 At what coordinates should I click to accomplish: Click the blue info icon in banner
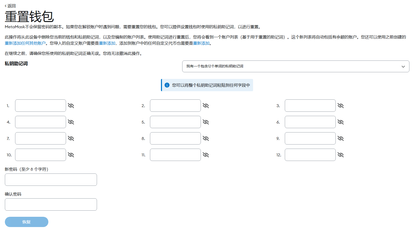tap(167, 85)
